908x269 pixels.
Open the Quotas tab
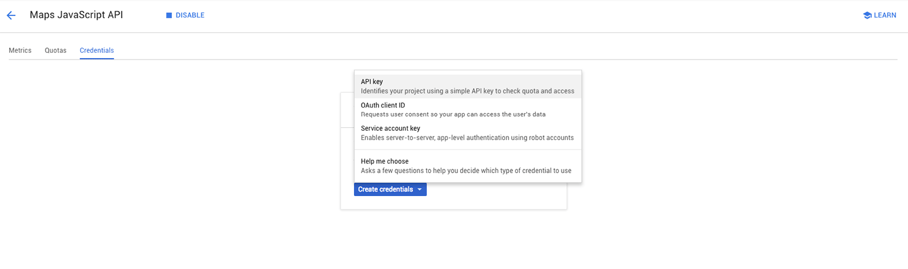pyautogui.click(x=56, y=50)
